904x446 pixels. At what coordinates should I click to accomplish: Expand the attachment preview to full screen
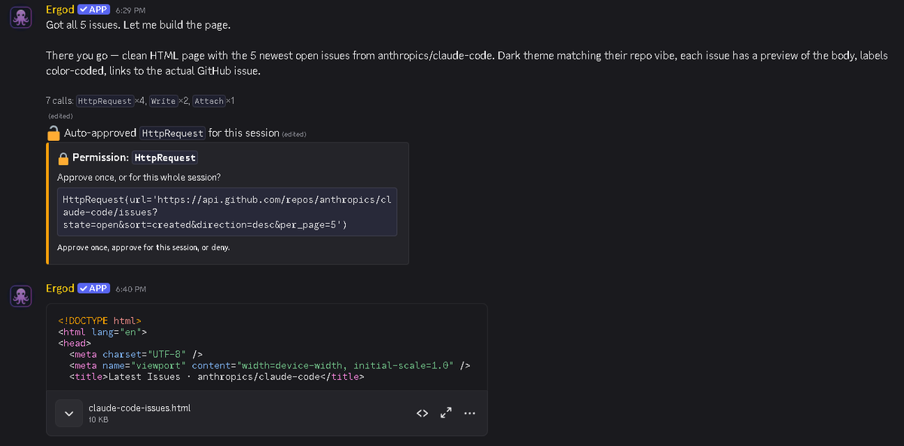[x=446, y=413]
